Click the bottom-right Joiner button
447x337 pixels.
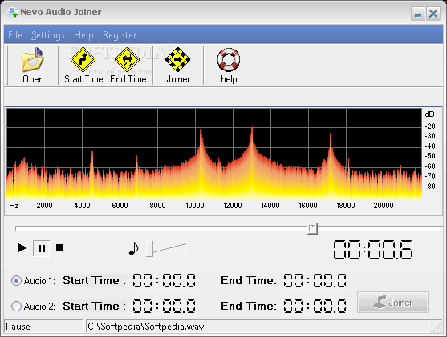click(x=392, y=302)
